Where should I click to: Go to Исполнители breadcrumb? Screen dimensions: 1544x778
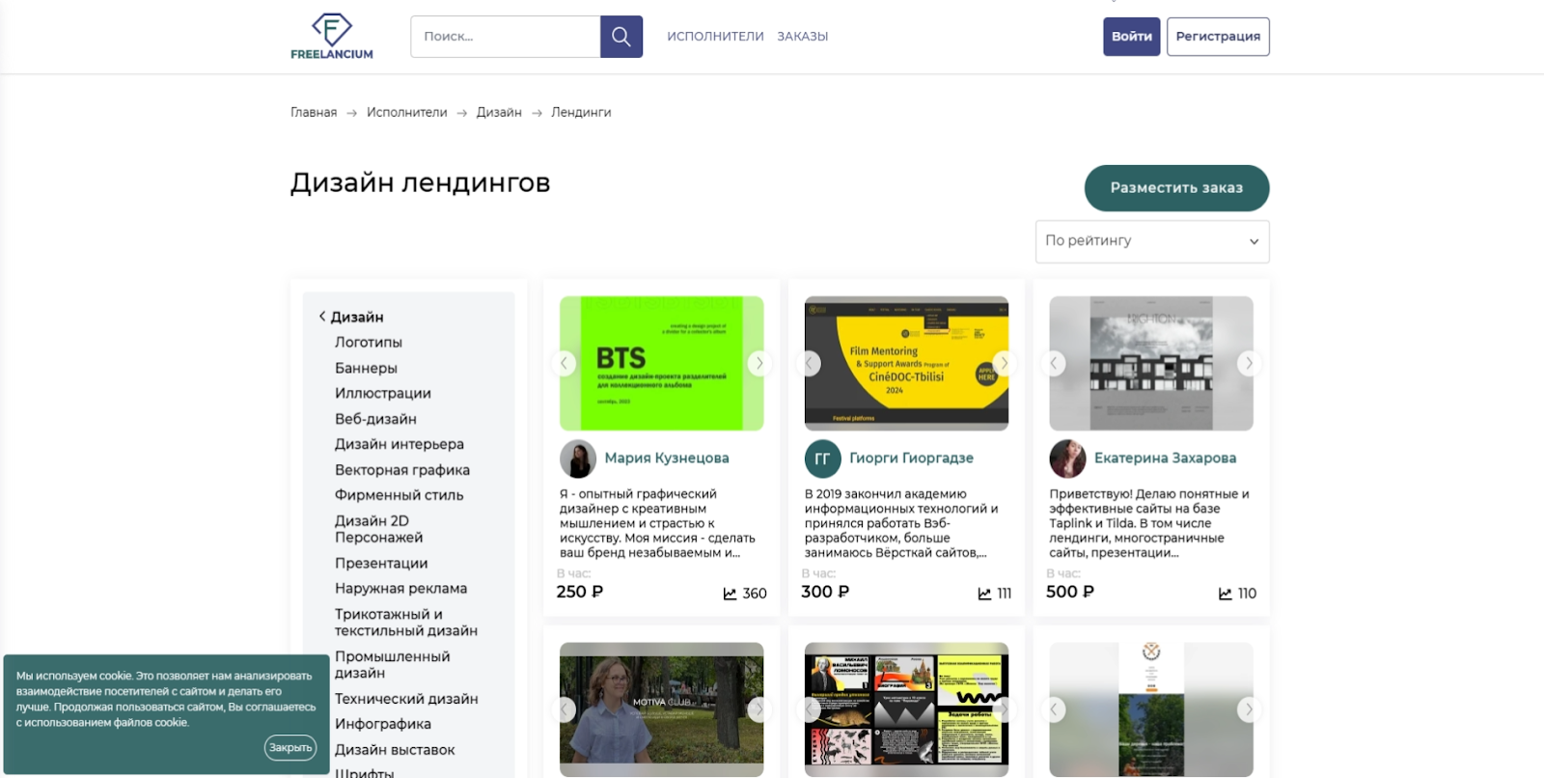pos(407,113)
